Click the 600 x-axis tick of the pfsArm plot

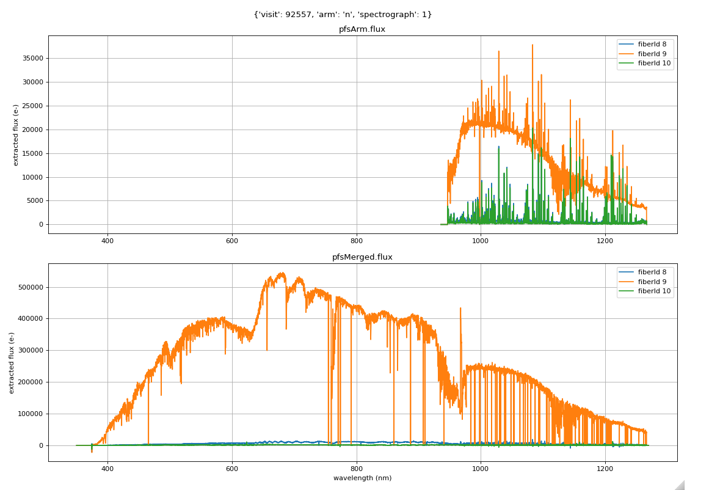click(x=232, y=241)
